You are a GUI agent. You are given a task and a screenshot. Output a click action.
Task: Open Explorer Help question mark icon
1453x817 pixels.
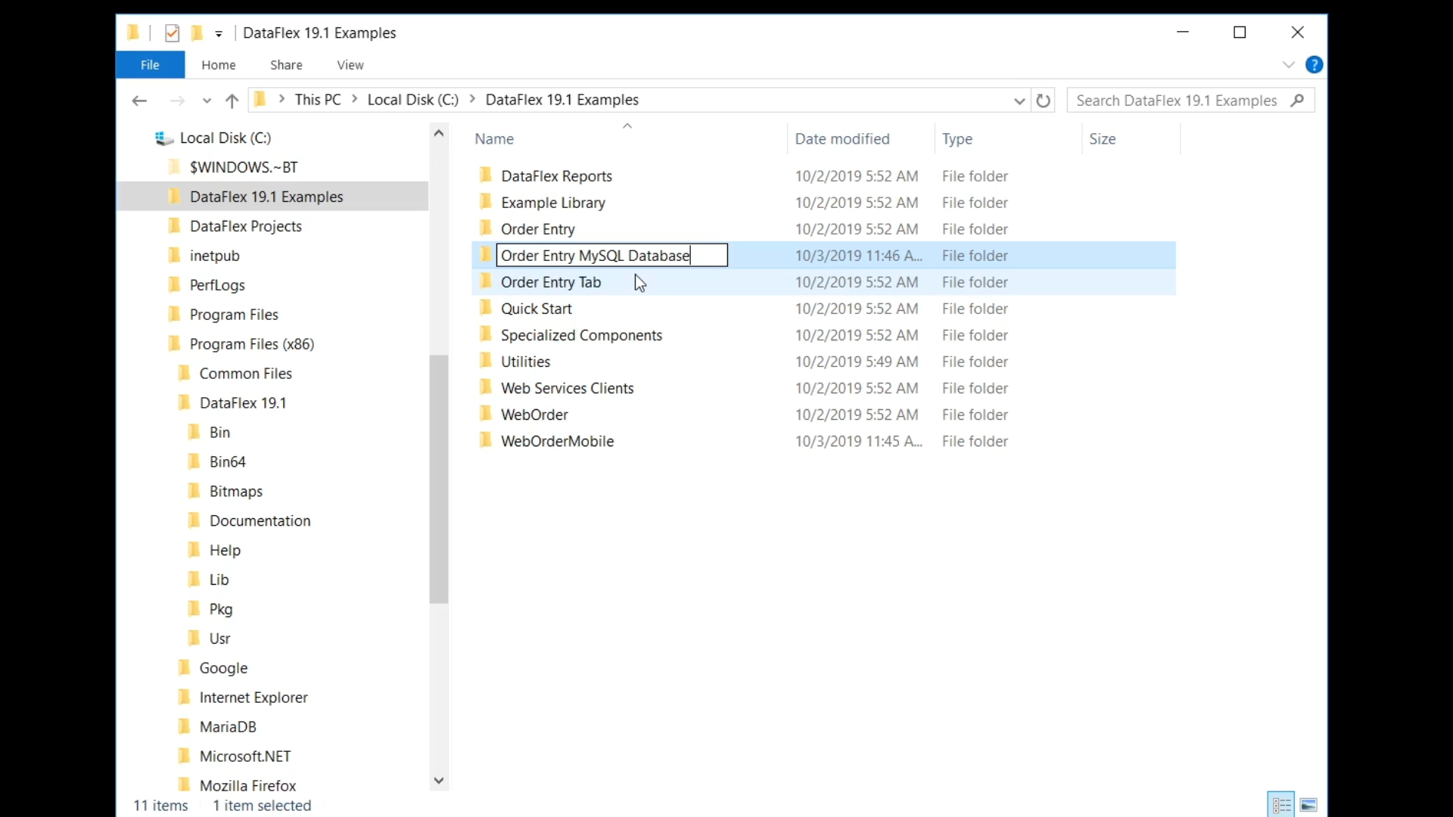[1315, 65]
